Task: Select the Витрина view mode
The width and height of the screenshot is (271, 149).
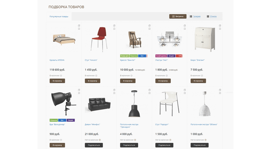Action: pyautogui.click(x=178, y=16)
